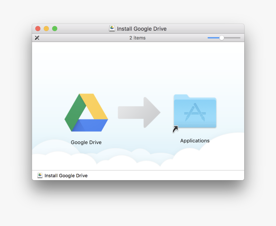Click the 'Google Drive' label
276x226 pixels.
(x=86, y=142)
